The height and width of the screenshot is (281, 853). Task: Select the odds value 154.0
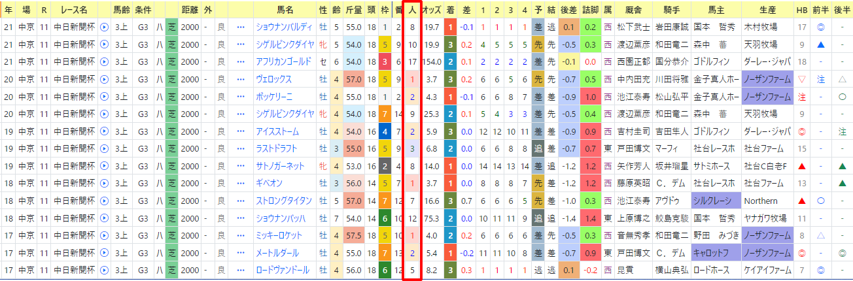[x=431, y=61]
